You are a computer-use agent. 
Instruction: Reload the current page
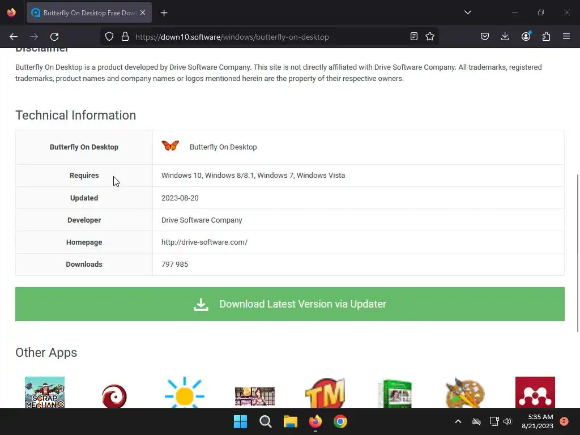point(54,37)
